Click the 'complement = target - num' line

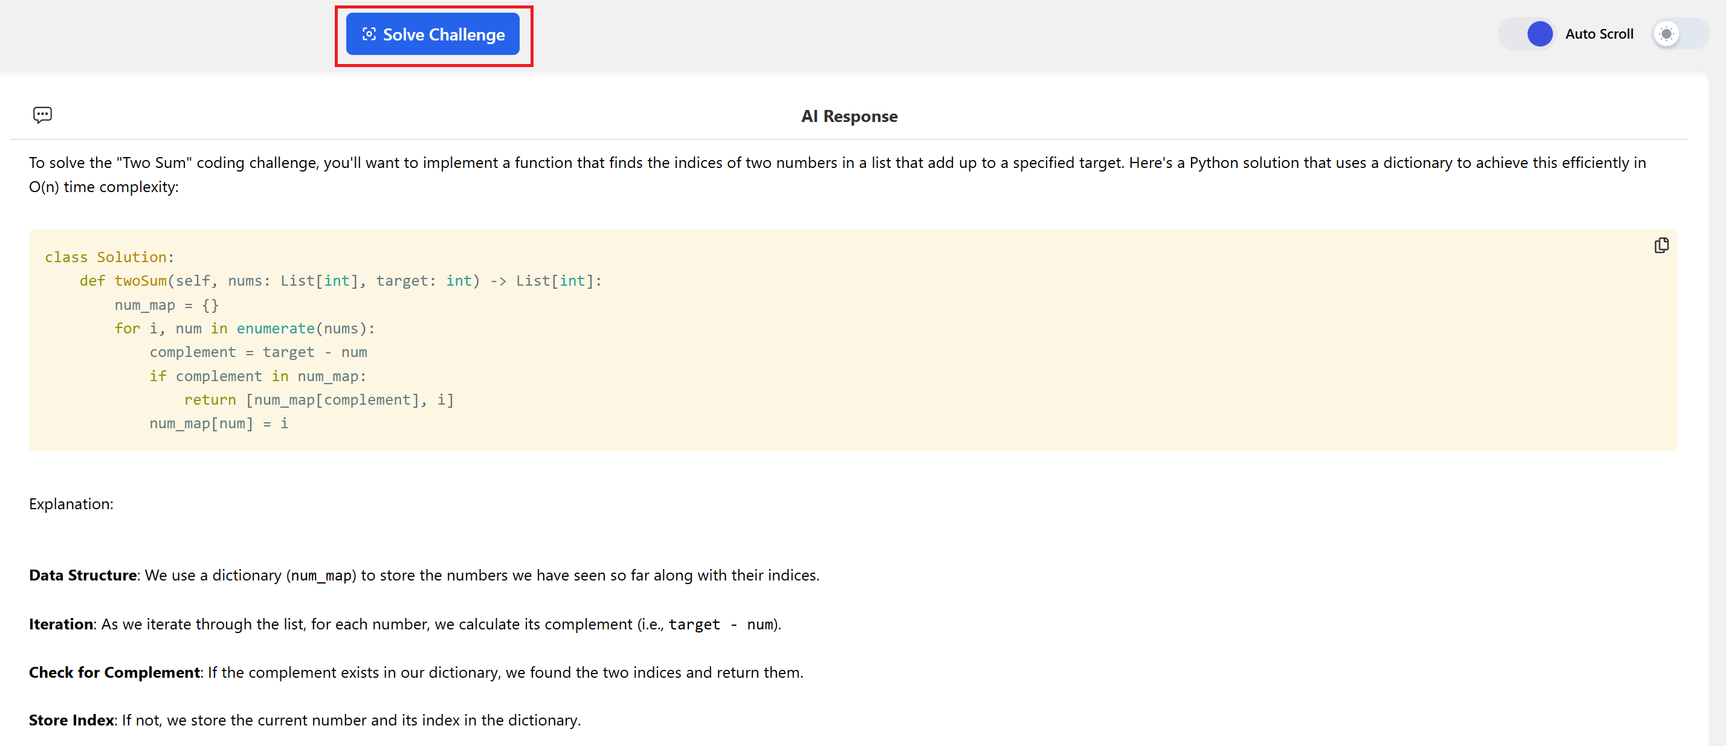(258, 352)
